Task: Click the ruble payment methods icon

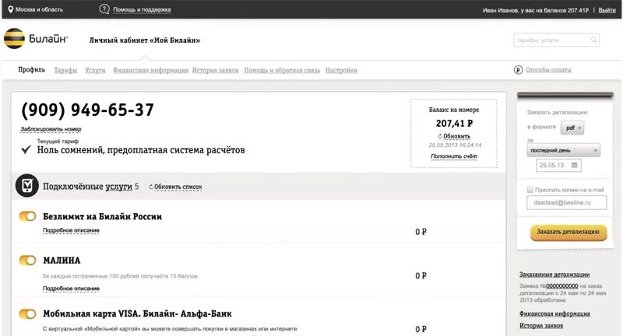Action: tap(518, 70)
